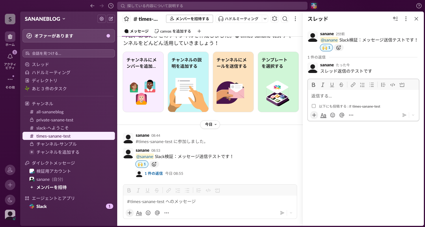Click メンバーを招待する button
The image size is (425, 227).
[189, 19]
